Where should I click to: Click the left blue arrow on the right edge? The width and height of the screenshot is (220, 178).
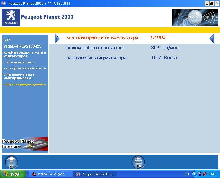(212, 39)
